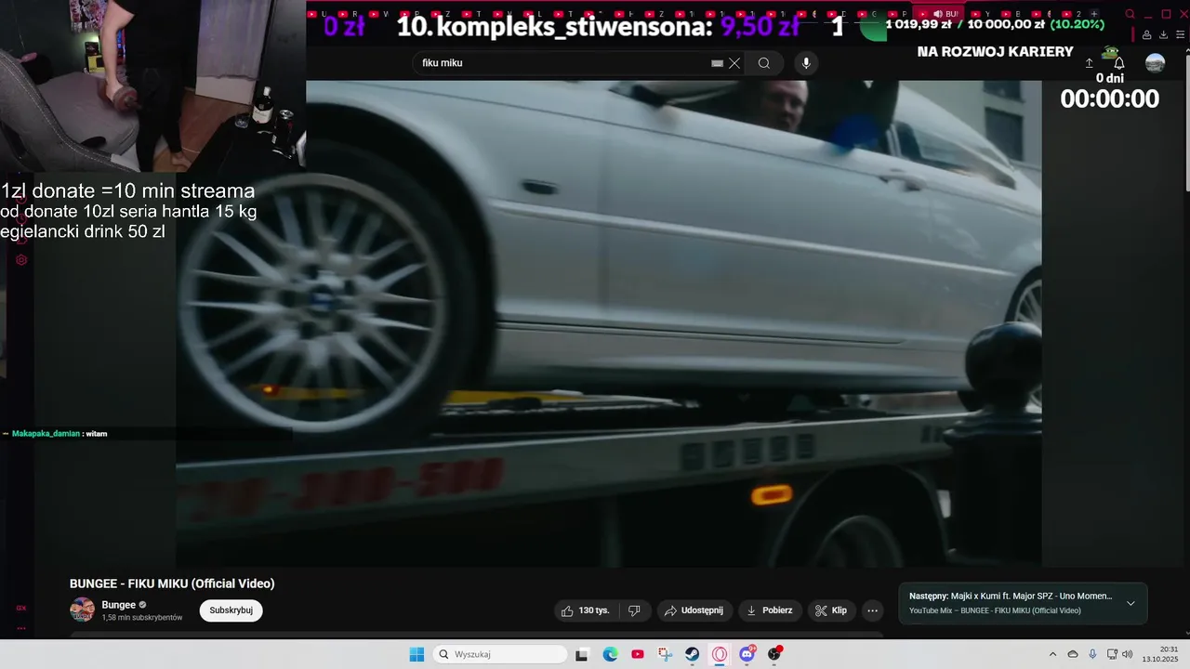Open OneDrive cloud icon in tray
The width and height of the screenshot is (1190, 669).
click(1073, 654)
